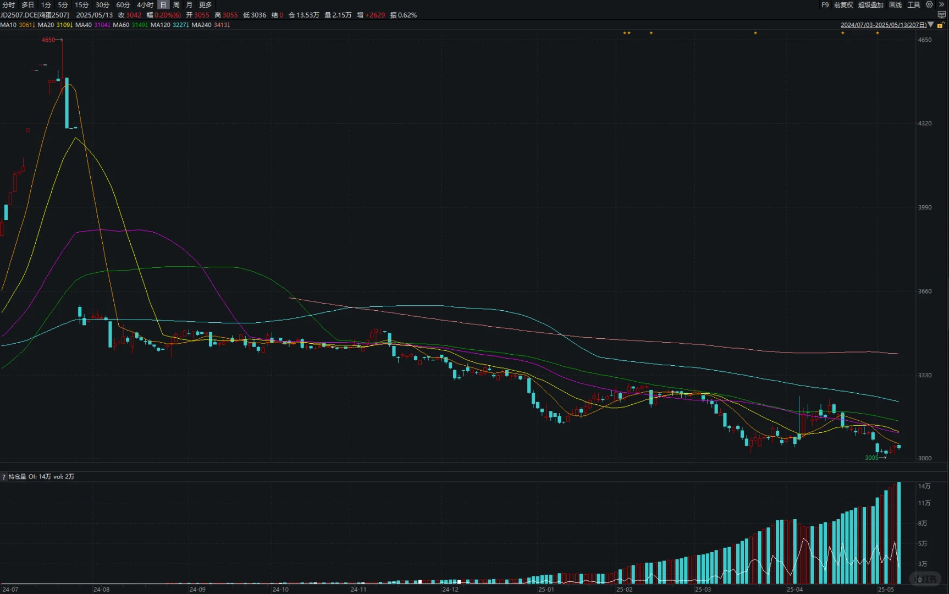Click star marker midway between 25-03 and 25-04
Viewport: 949px width, 594px height.
[x=755, y=33]
